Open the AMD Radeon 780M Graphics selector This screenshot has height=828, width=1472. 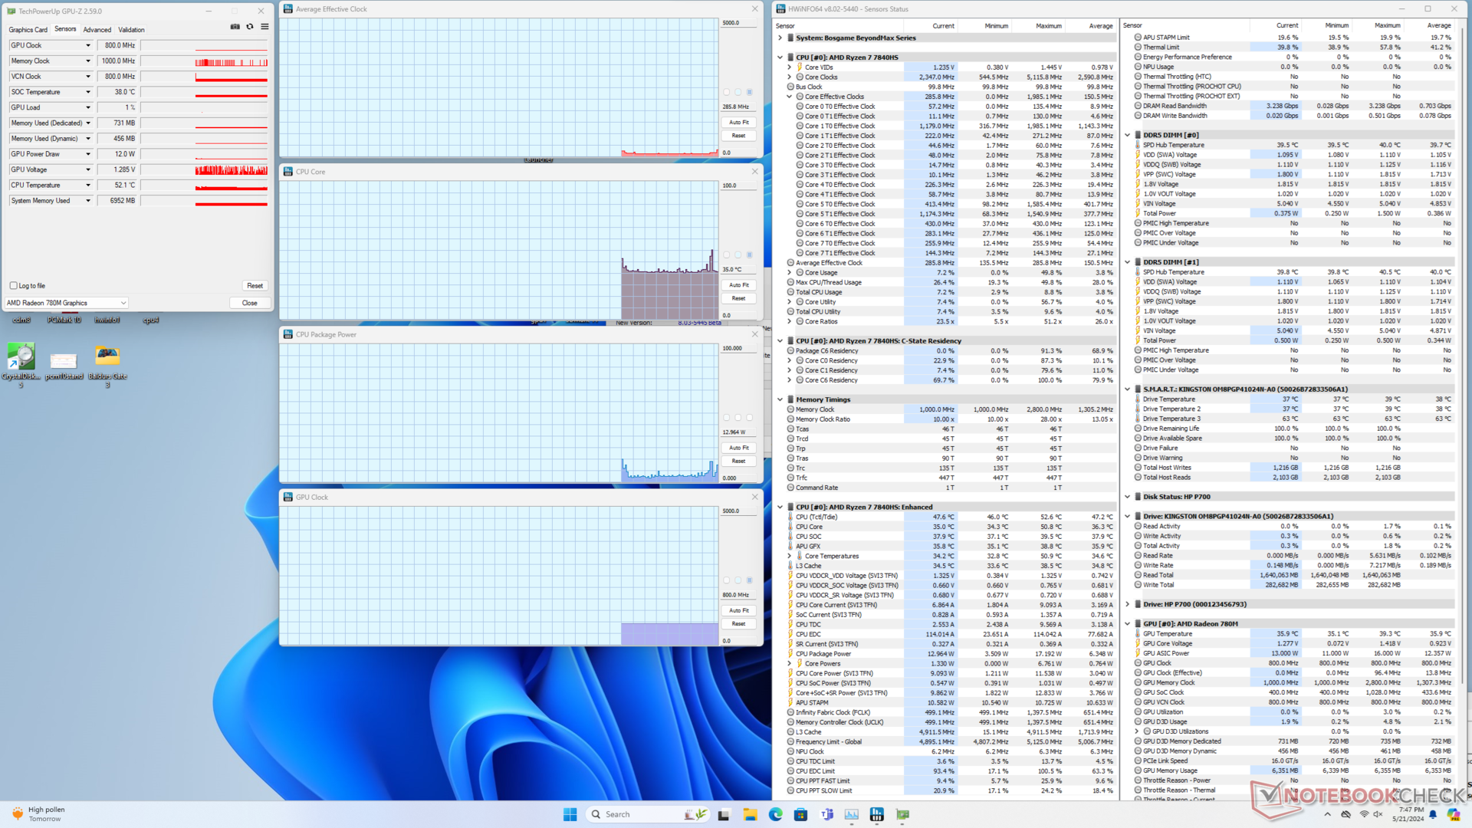tap(66, 303)
